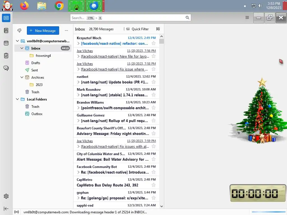Click the volume speaker tray icon
Image resolution: width=287 pixels, height=215 pixels.
tap(260, 6)
